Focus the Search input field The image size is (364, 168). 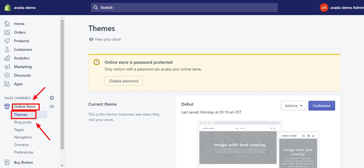coord(184,8)
